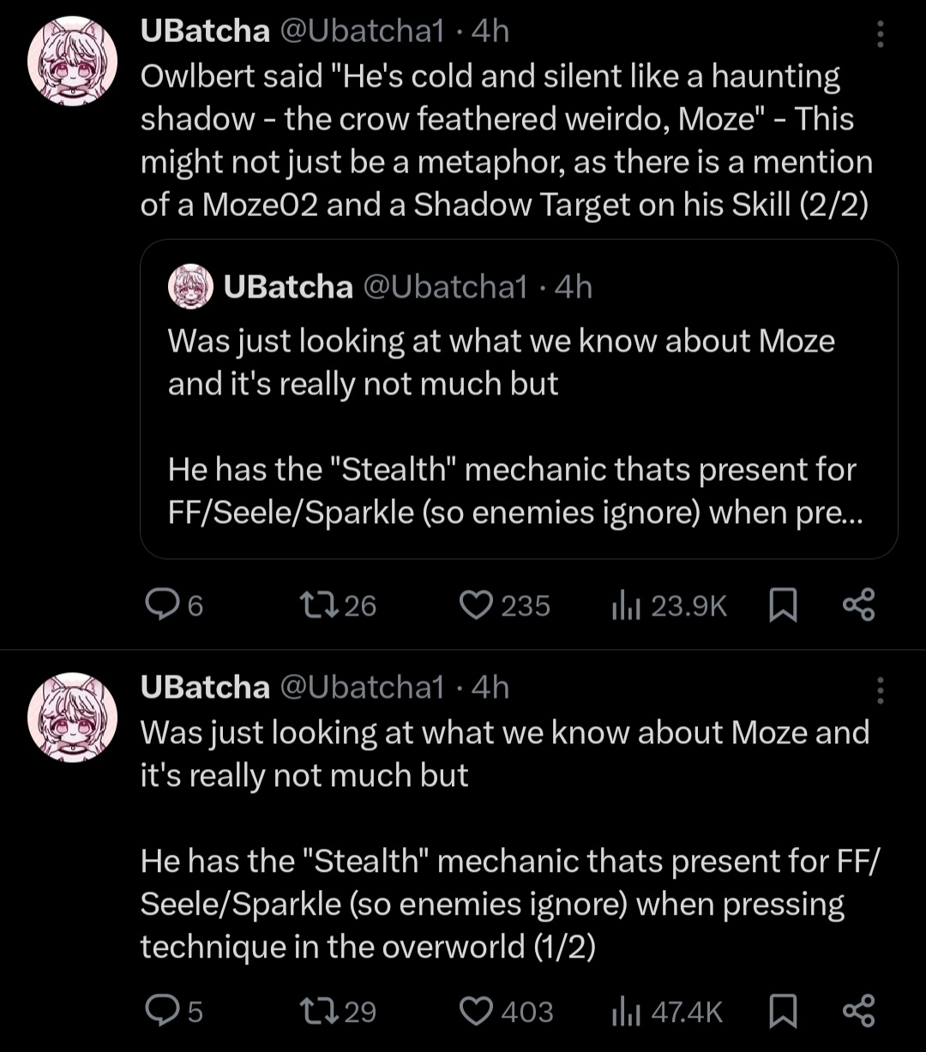
Task: Like the second tweet with 403 likes
Action: (x=473, y=1012)
